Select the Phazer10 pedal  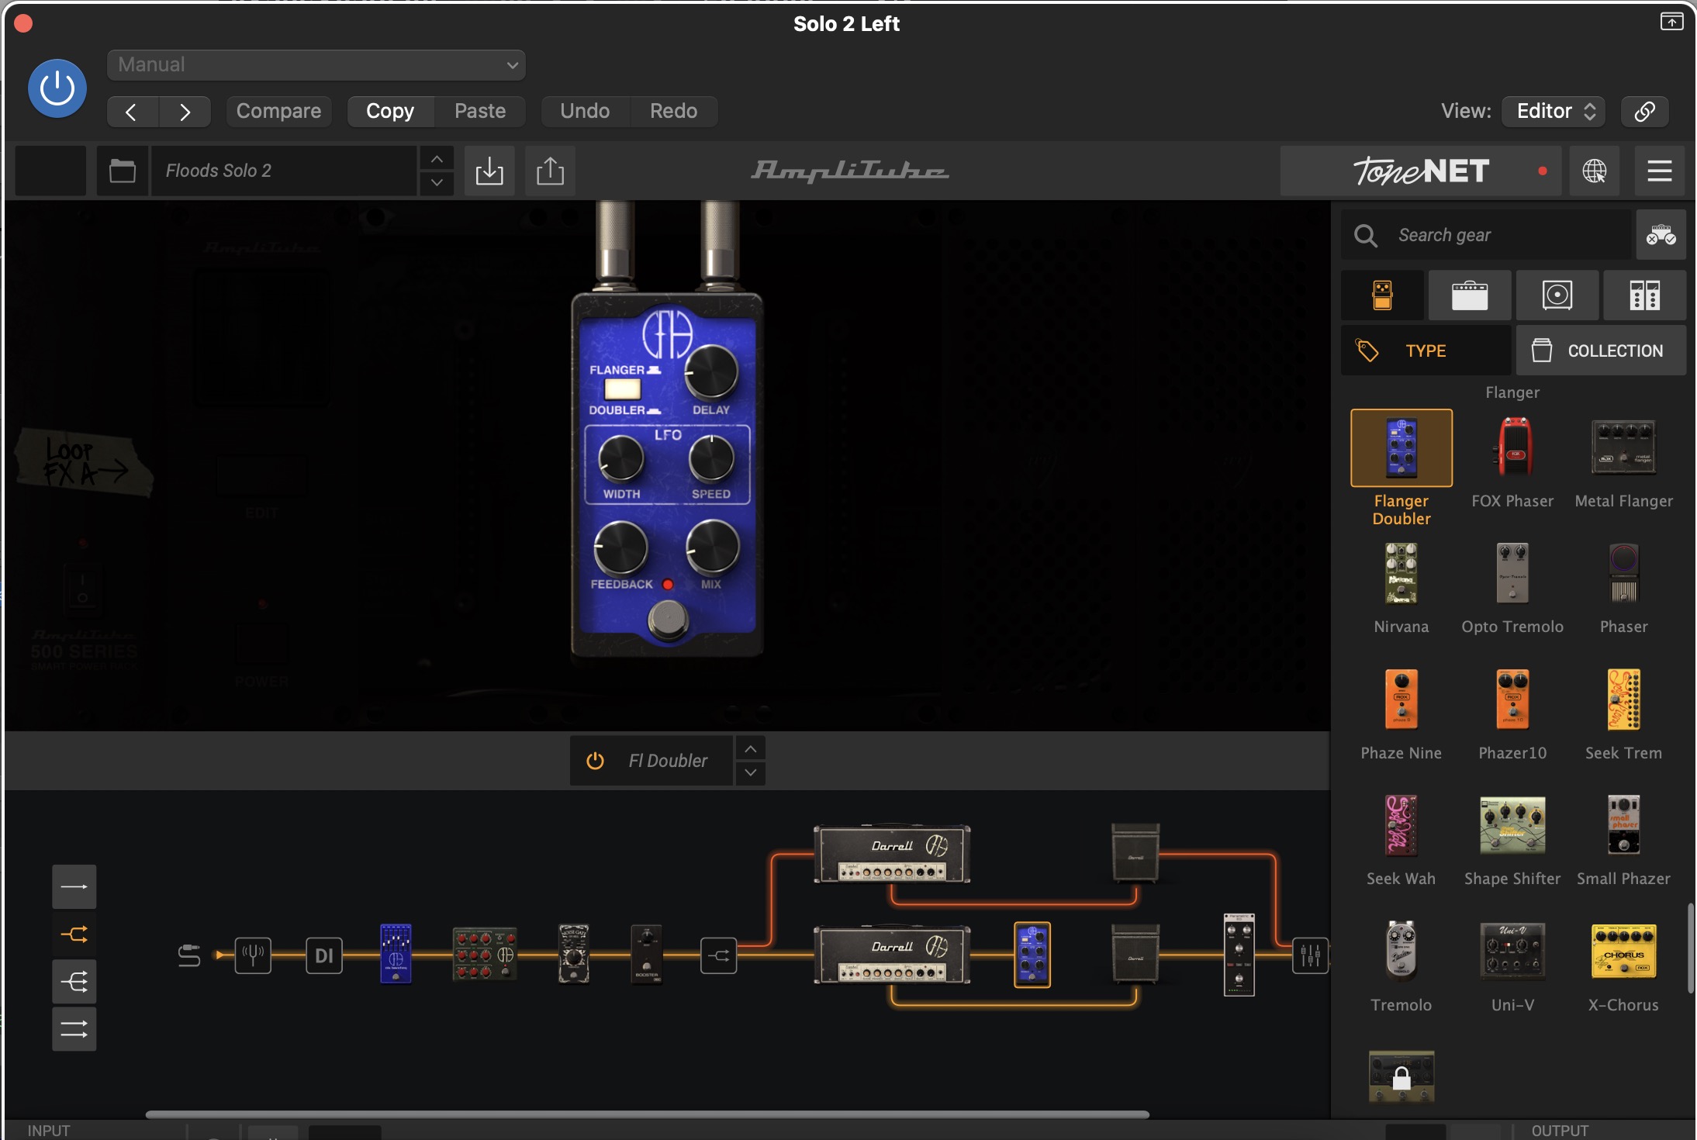pyautogui.click(x=1512, y=700)
